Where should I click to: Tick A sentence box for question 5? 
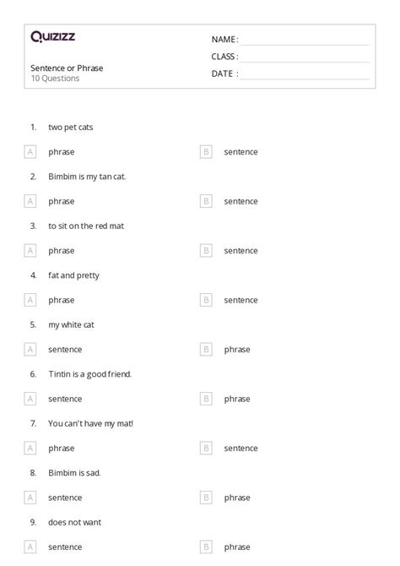click(30, 350)
